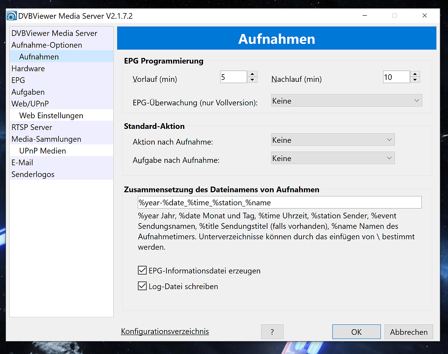Decrease Nachlauf minutes with down arrow
The width and height of the screenshot is (448, 354).
(x=415, y=80)
